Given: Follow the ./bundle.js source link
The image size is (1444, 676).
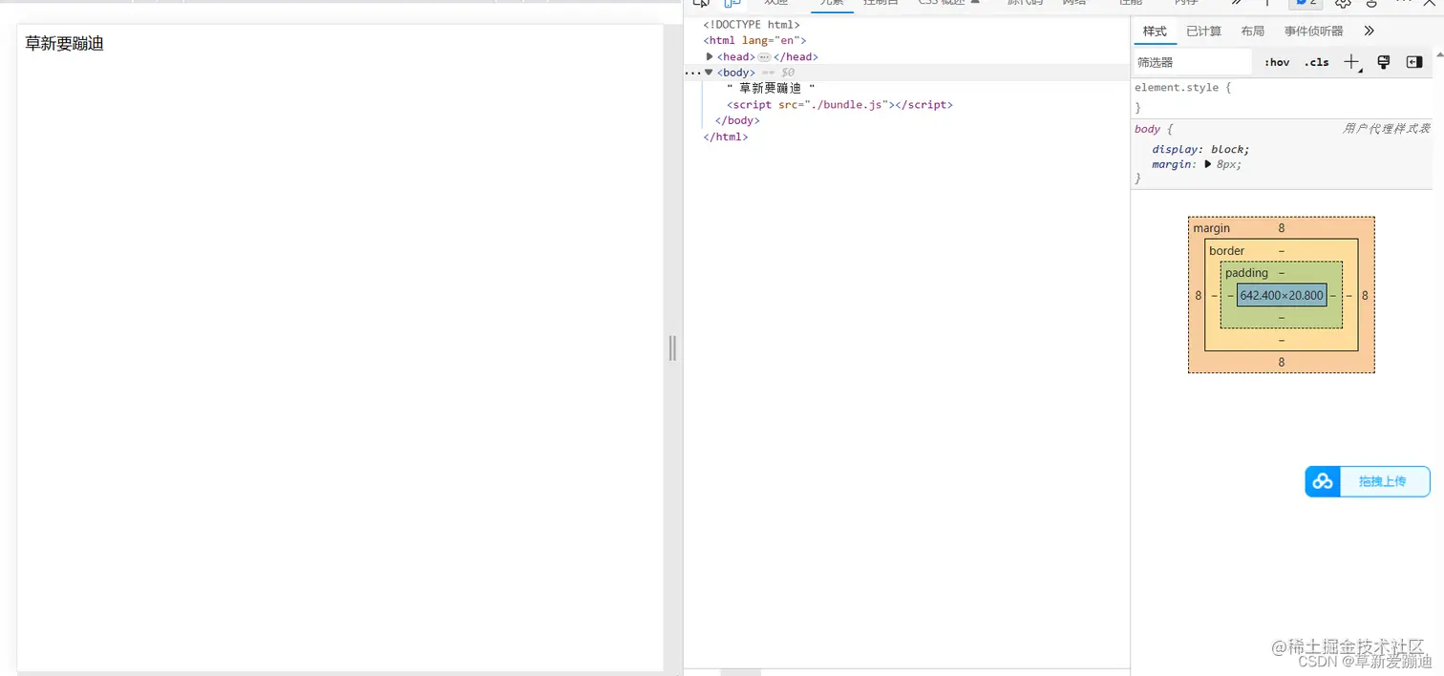Looking at the screenshot, I should tap(844, 105).
